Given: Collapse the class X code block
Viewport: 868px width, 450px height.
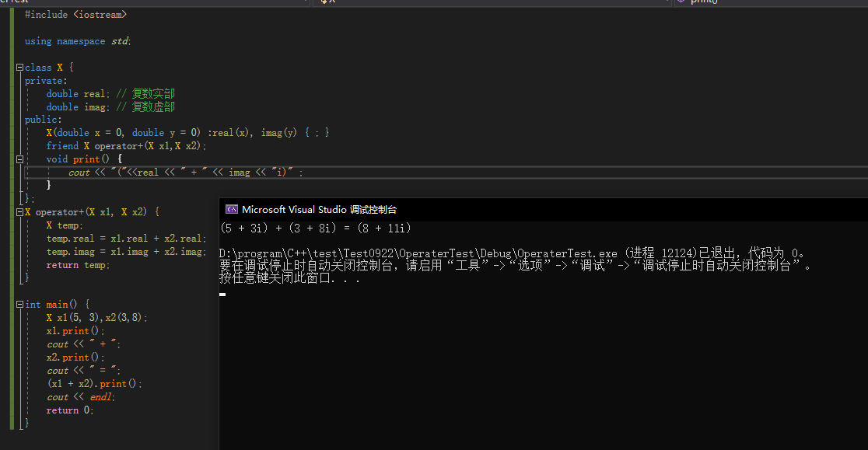Looking at the screenshot, I should pyautogui.click(x=20, y=68).
